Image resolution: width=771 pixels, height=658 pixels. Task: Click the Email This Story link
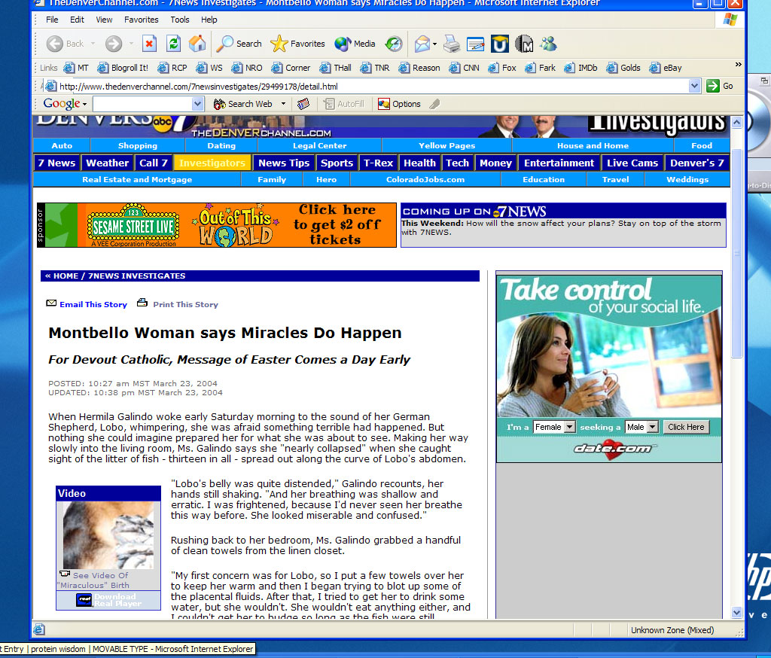click(x=93, y=304)
